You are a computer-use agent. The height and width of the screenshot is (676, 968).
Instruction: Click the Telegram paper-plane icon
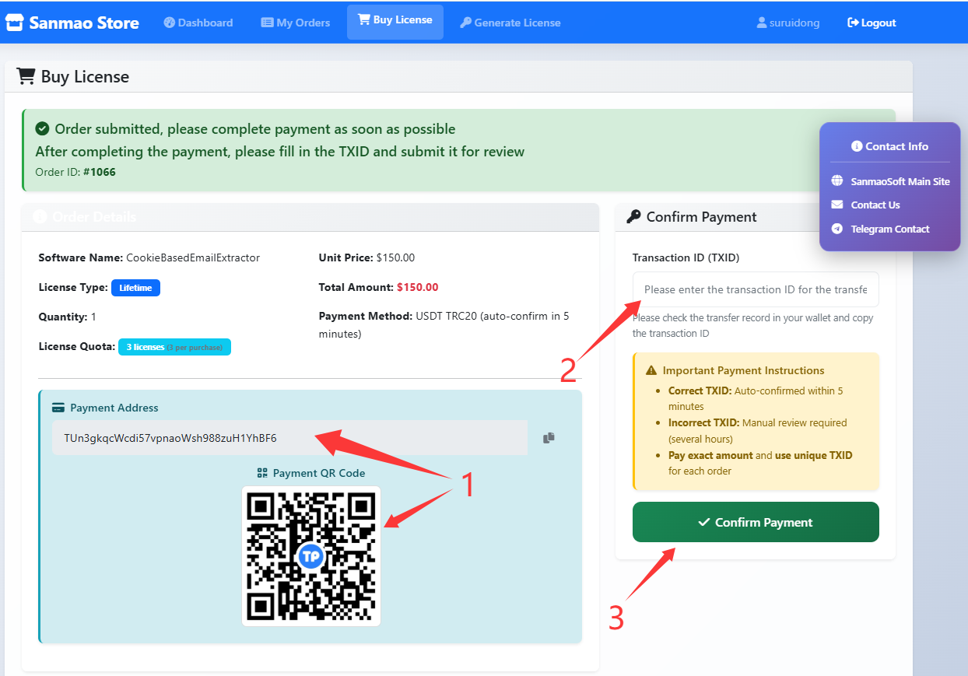837,229
